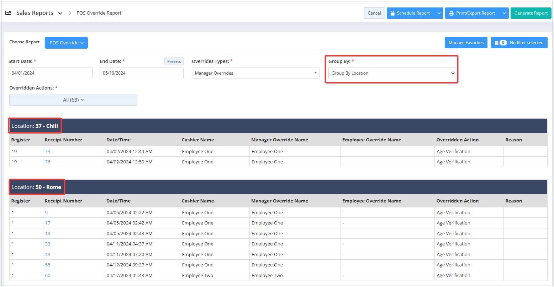Expand the Overridden Actions All (63) dropdown

coord(73,100)
